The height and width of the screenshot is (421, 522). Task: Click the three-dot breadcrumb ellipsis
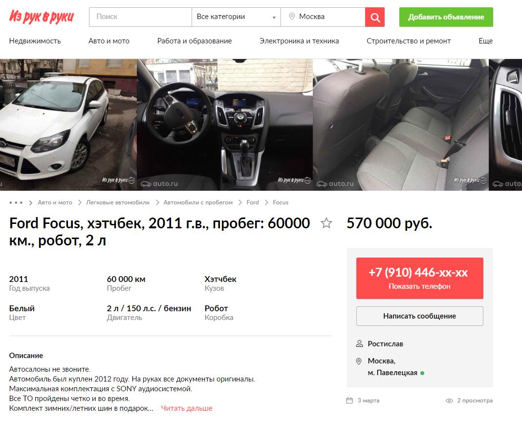click(16, 202)
